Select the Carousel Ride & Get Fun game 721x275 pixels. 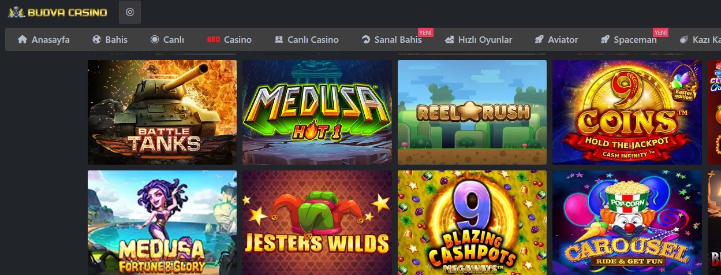coord(627,222)
